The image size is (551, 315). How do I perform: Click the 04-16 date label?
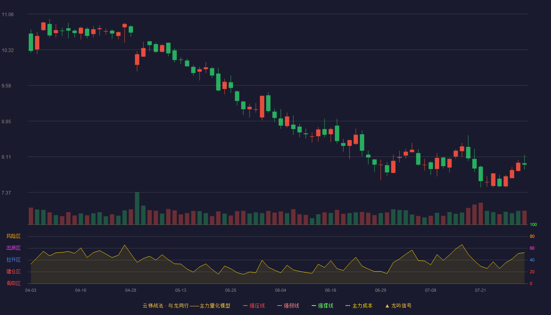[x=81, y=290]
